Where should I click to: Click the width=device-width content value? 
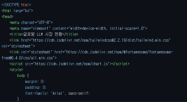click(x=88, y=28)
